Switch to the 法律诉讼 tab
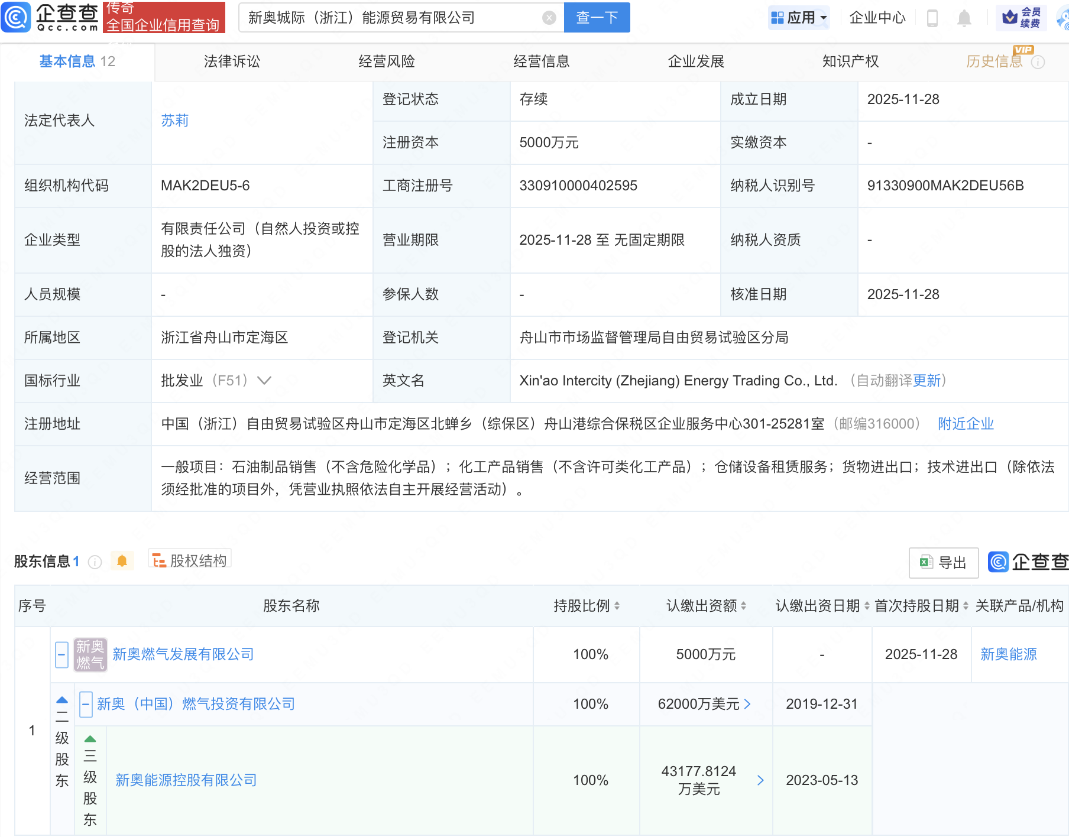Image resolution: width=1069 pixels, height=837 pixels. click(232, 61)
